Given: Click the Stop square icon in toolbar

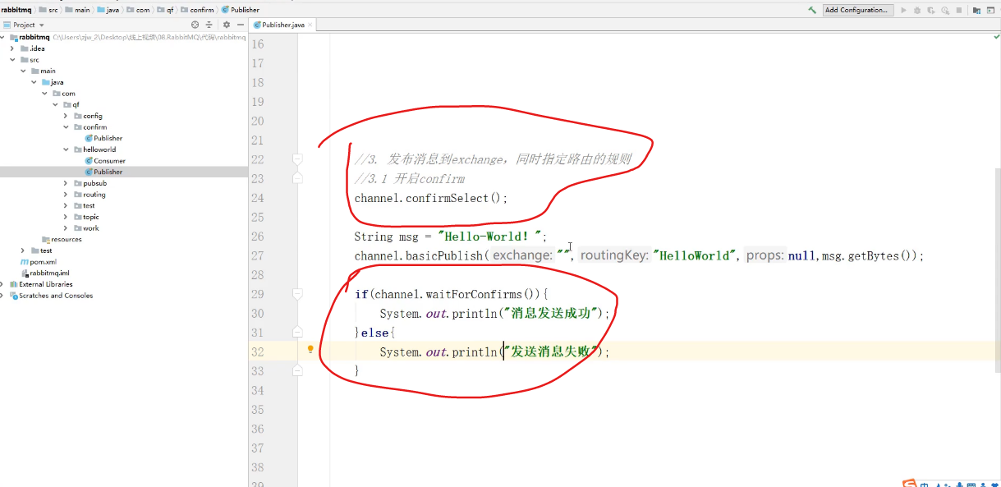Looking at the screenshot, I should pos(958,10).
